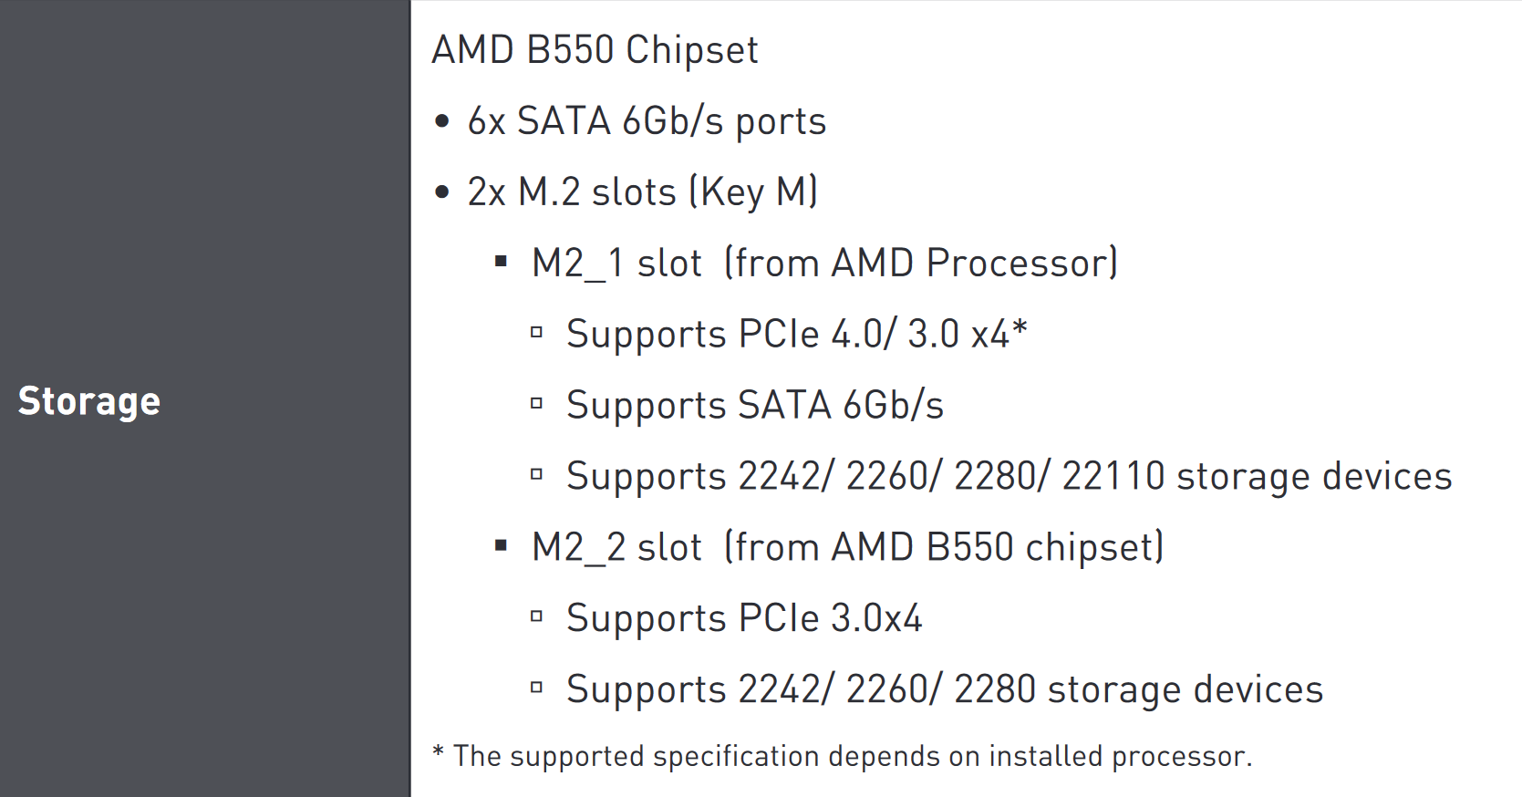Click the 2x M.2 slots (Key M) line
The height and width of the screenshot is (797, 1522).
click(642, 192)
